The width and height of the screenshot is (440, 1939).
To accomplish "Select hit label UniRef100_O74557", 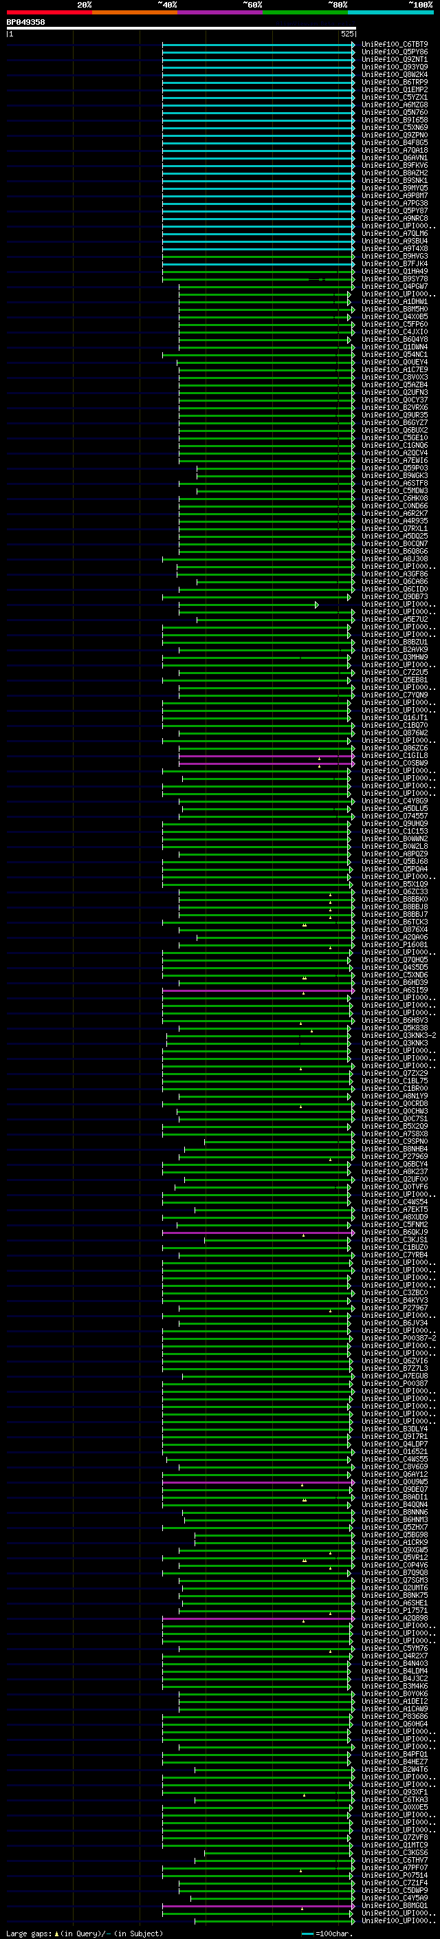I will [x=395, y=816].
